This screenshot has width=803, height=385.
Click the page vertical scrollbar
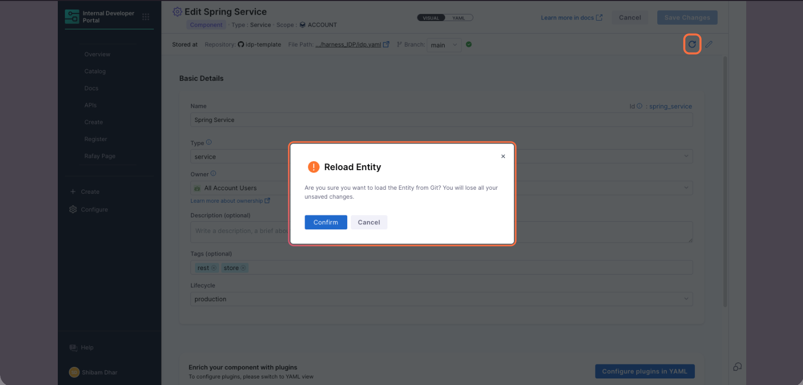tap(725, 181)
